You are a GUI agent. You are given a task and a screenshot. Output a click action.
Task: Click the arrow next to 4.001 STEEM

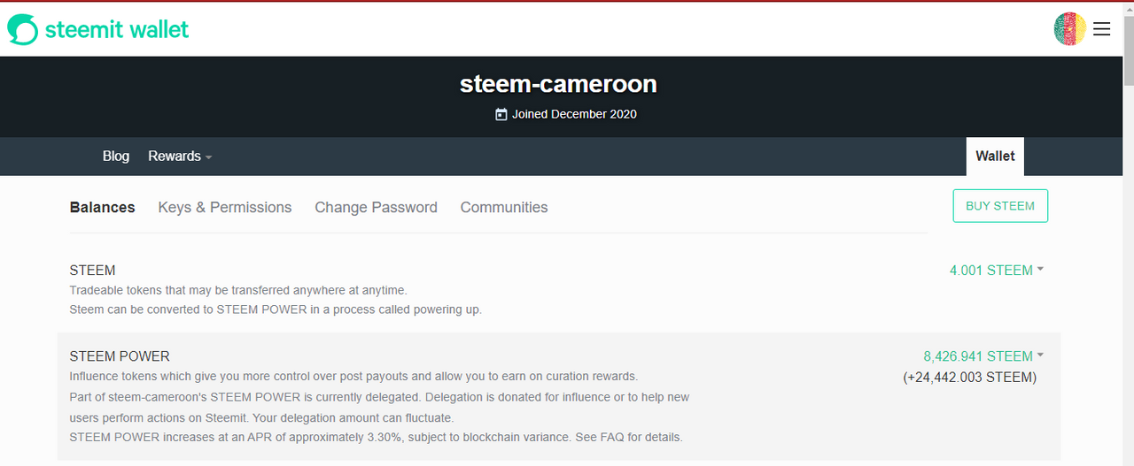(x=1040, y=270)
